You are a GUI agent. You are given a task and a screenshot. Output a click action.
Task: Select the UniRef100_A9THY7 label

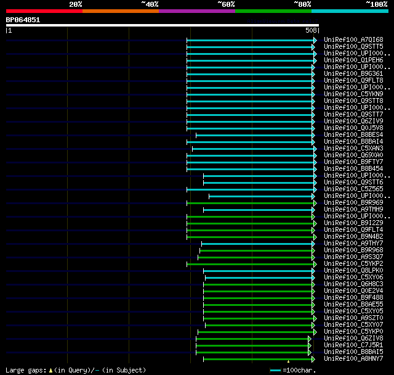(x=353, y=244)
